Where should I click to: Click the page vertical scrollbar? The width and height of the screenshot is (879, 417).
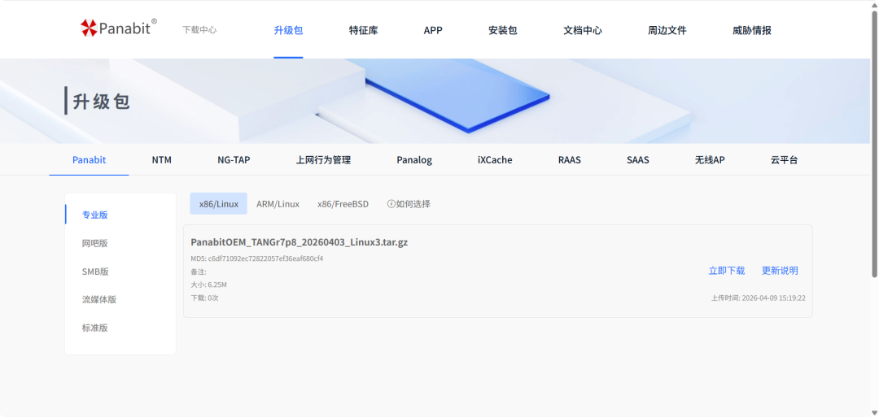click(874, 144)
